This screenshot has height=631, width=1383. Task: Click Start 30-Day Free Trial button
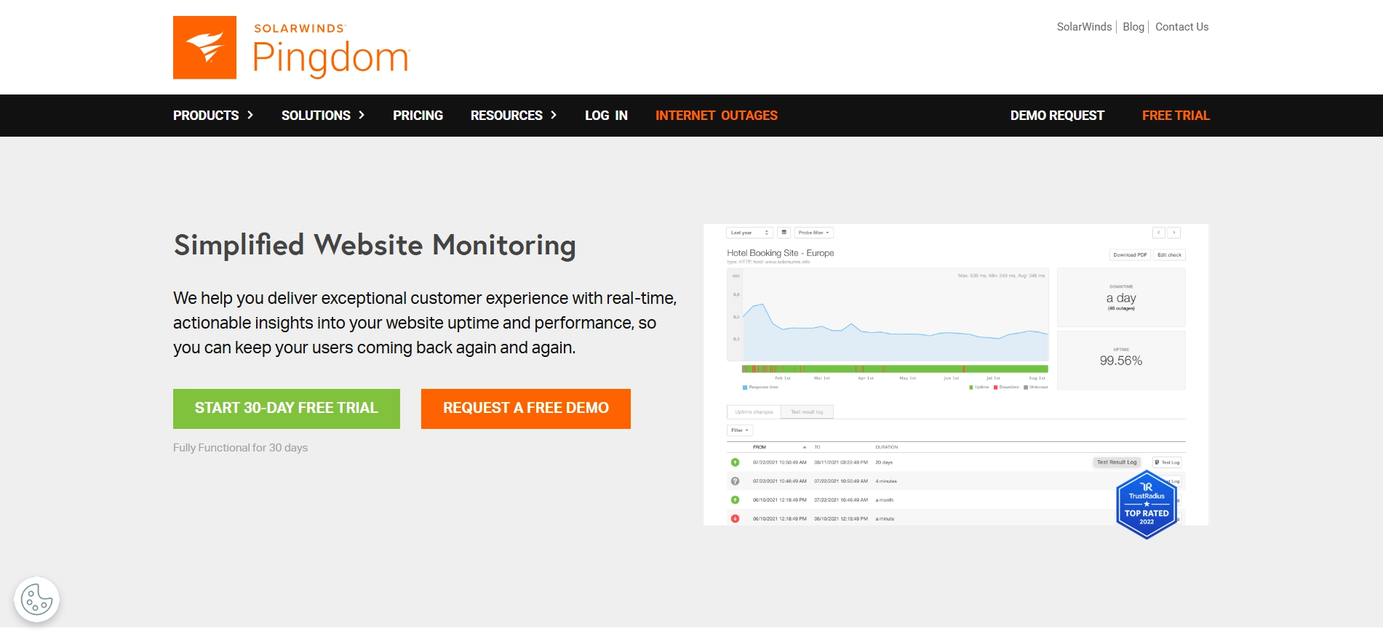pyautogui.click(x=286, y=409)
